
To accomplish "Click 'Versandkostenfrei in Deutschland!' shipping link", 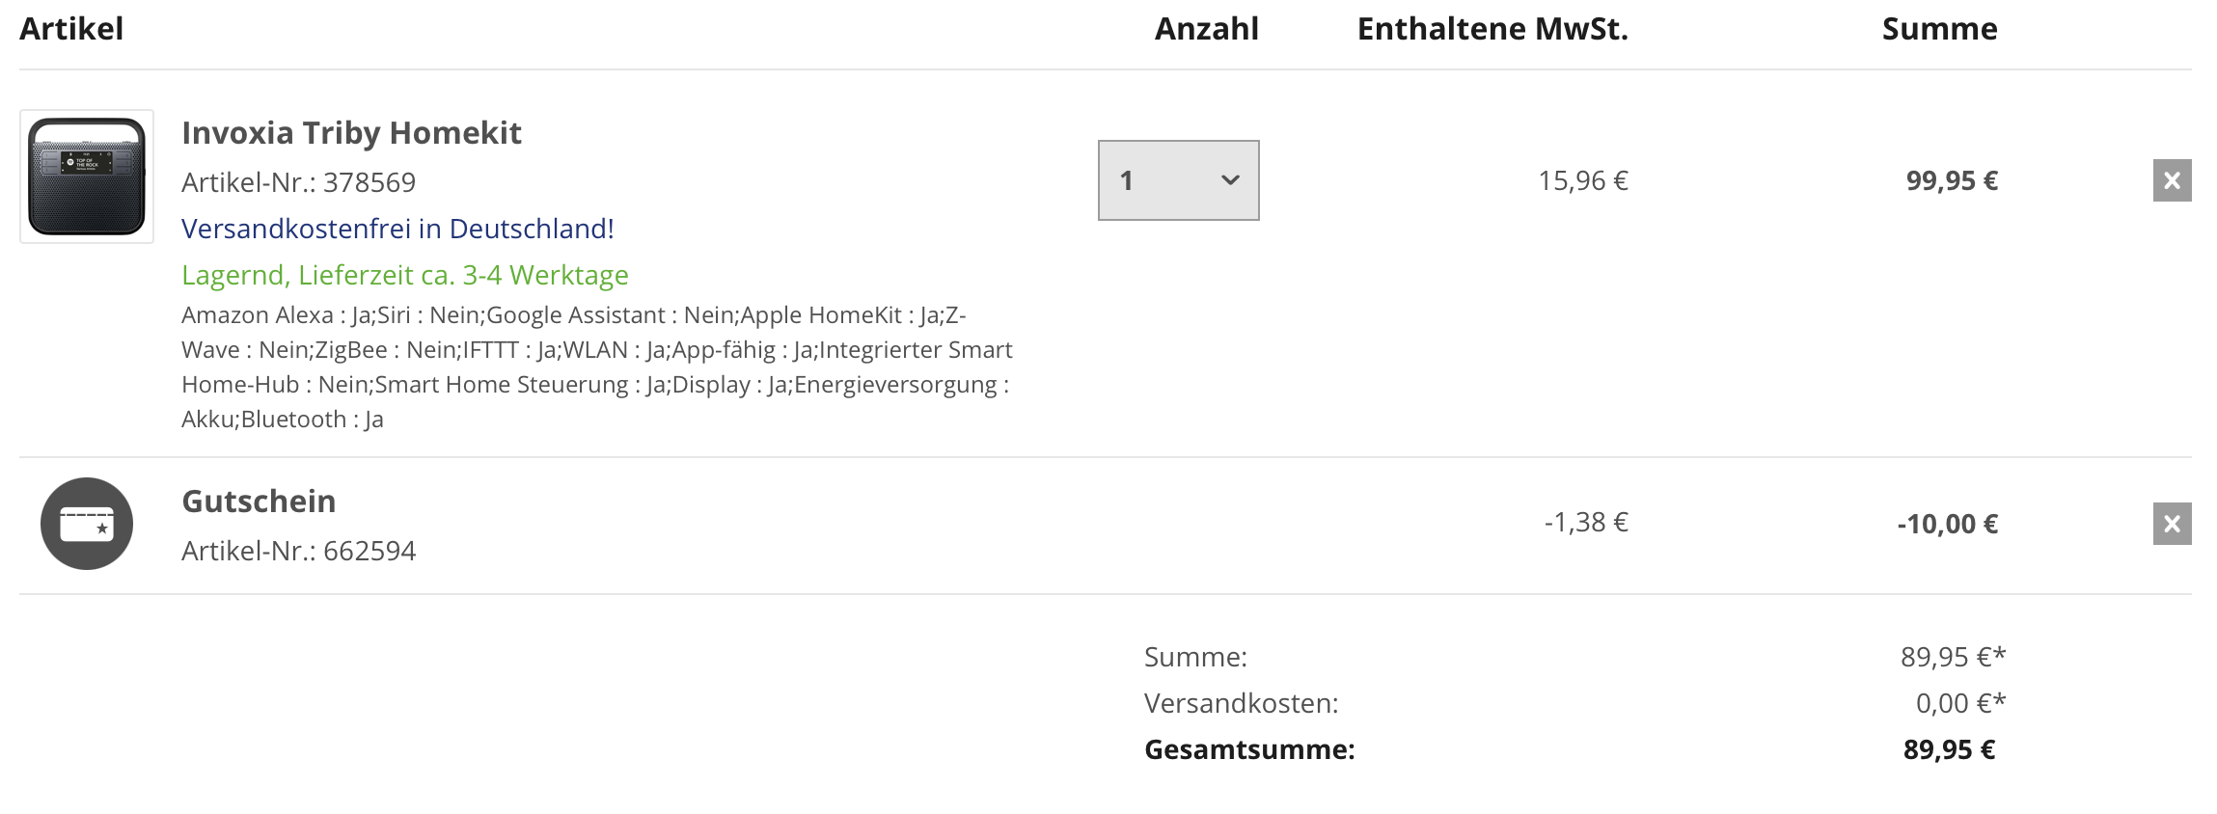I will click(397, 229).
